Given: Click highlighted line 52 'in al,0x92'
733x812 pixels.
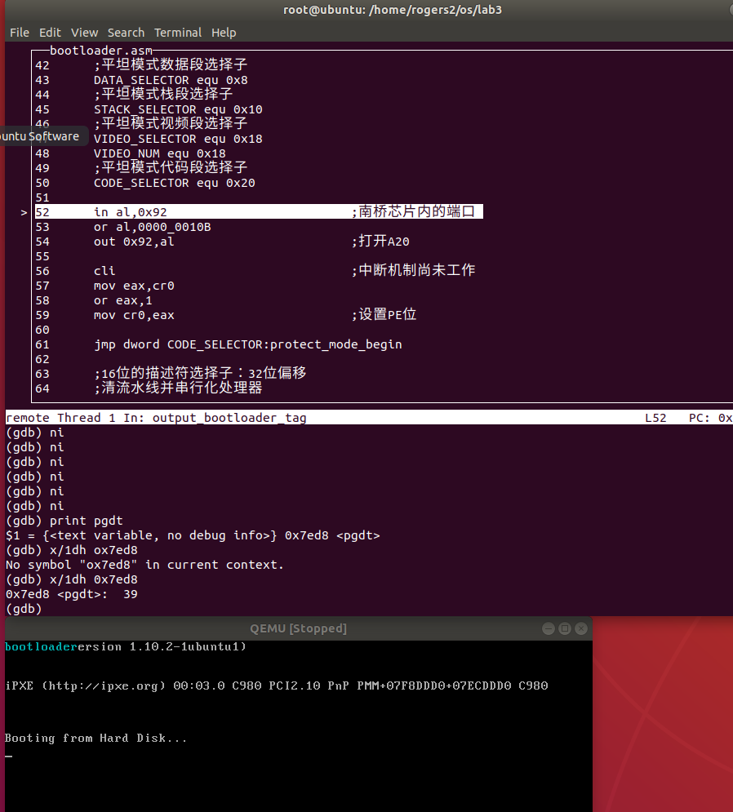Looking at the screenshot, I should 131,212.
